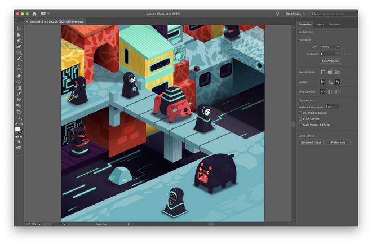Toggle Show Grid icon
Image resolution: width=372 pixels, height=244 pixels.
coord(330,72)
